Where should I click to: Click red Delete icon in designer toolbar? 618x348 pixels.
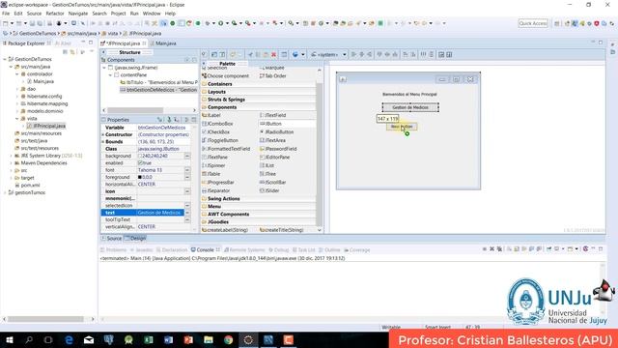[273, 54]
